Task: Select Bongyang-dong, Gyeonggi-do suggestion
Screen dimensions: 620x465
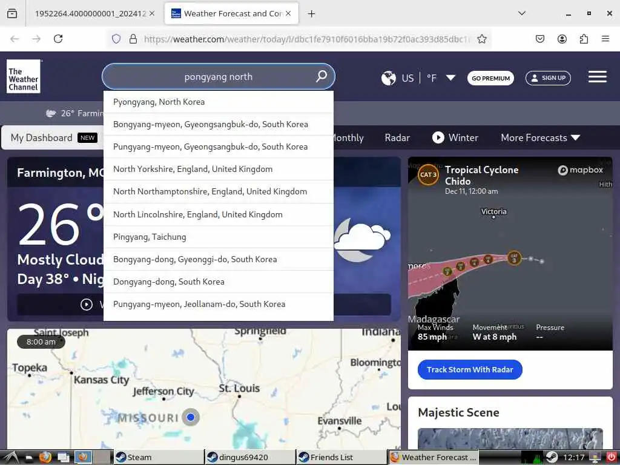Action: point(219,259)
